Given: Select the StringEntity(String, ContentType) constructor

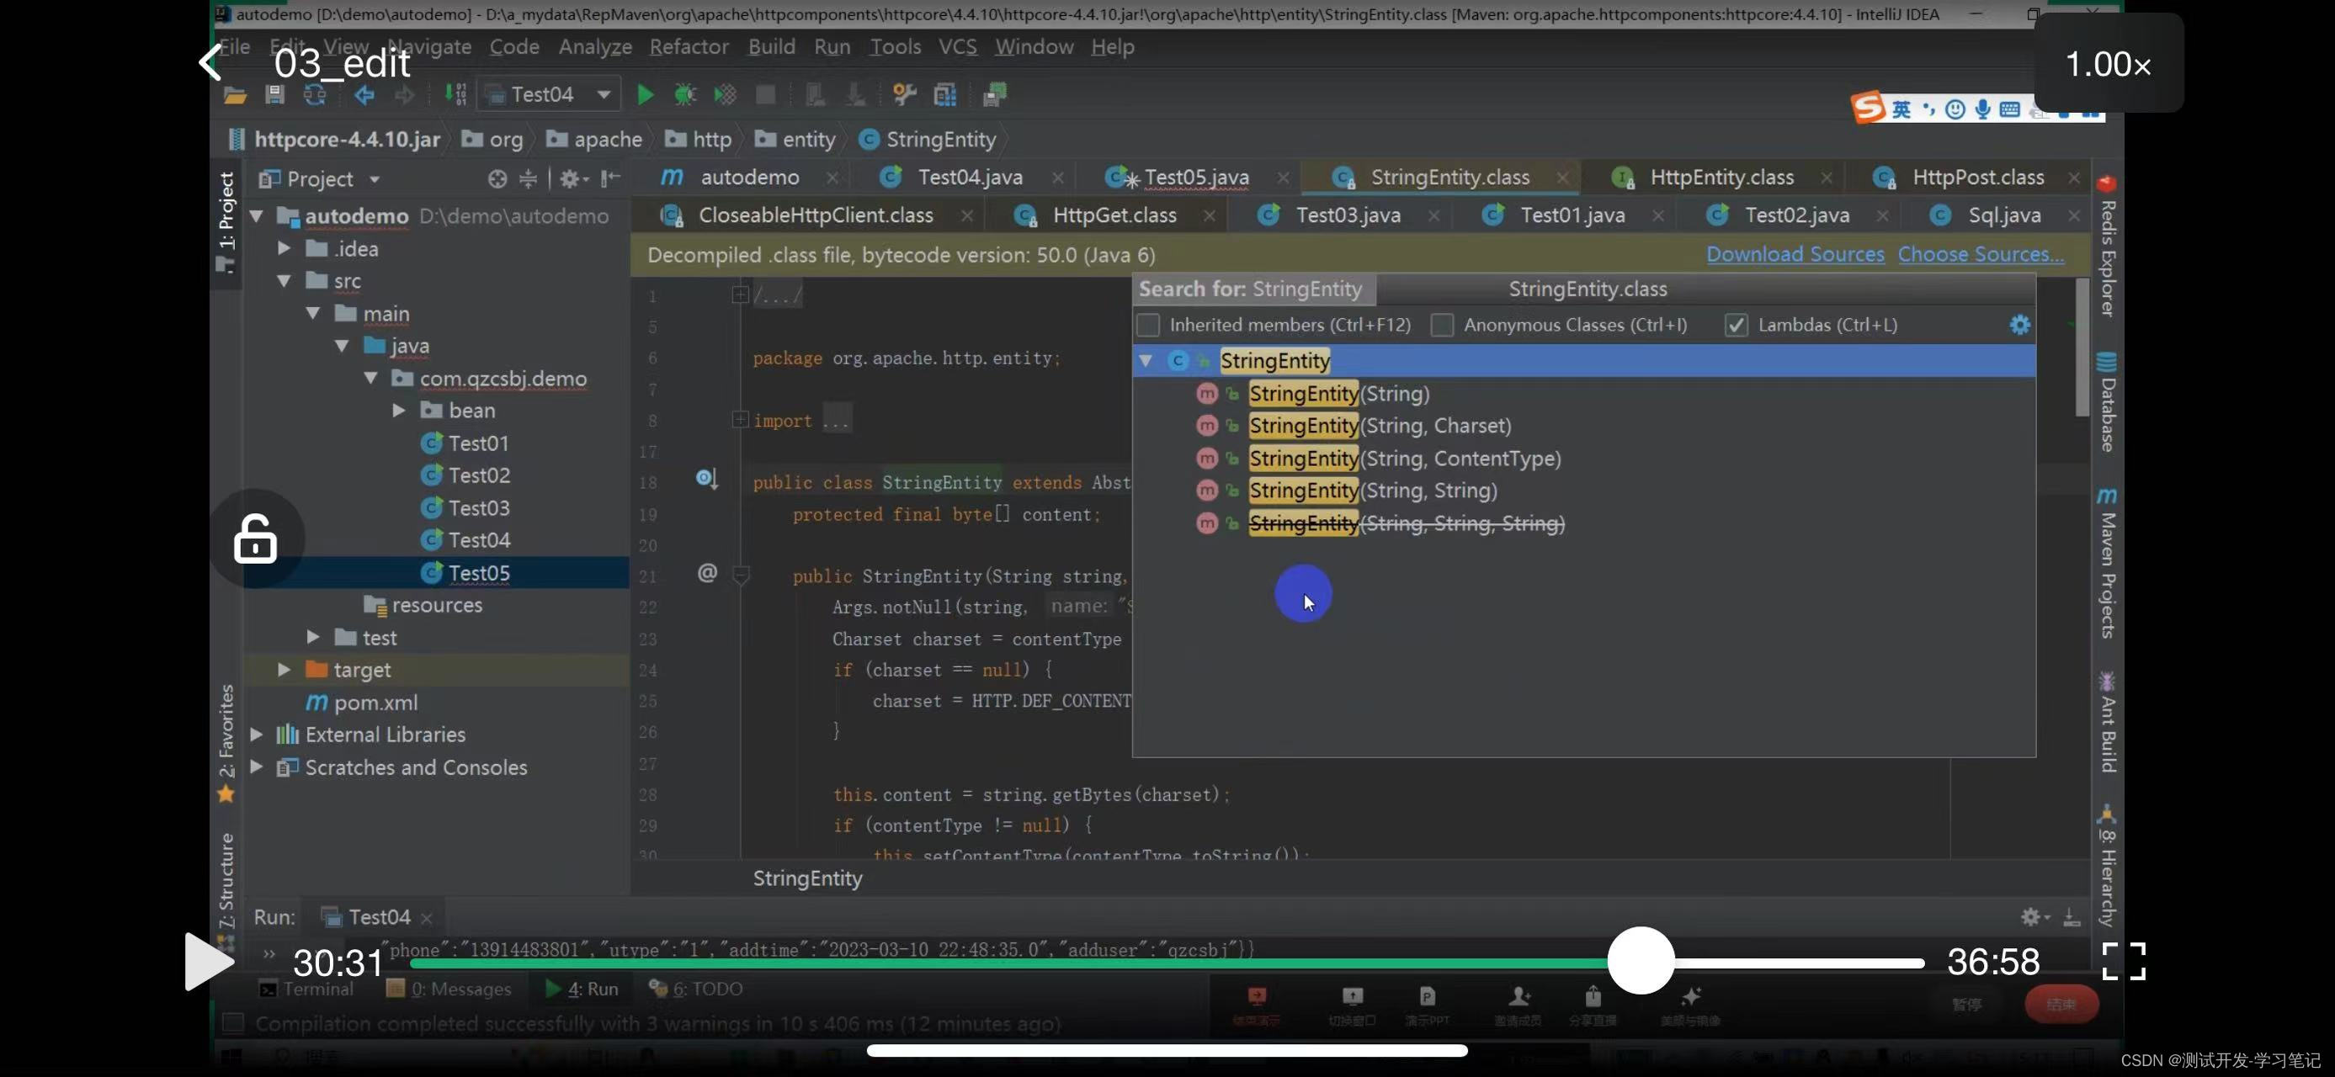Looking at the screenshot, I should click(1404, 459).
